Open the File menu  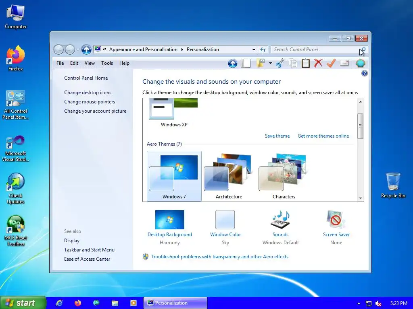pos(60,63)
